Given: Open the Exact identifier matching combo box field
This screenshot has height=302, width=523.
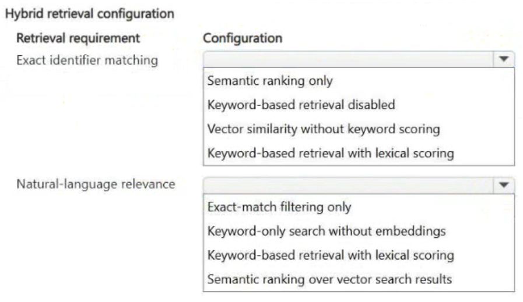Looking at the screenshot, I should click(359, 59).
